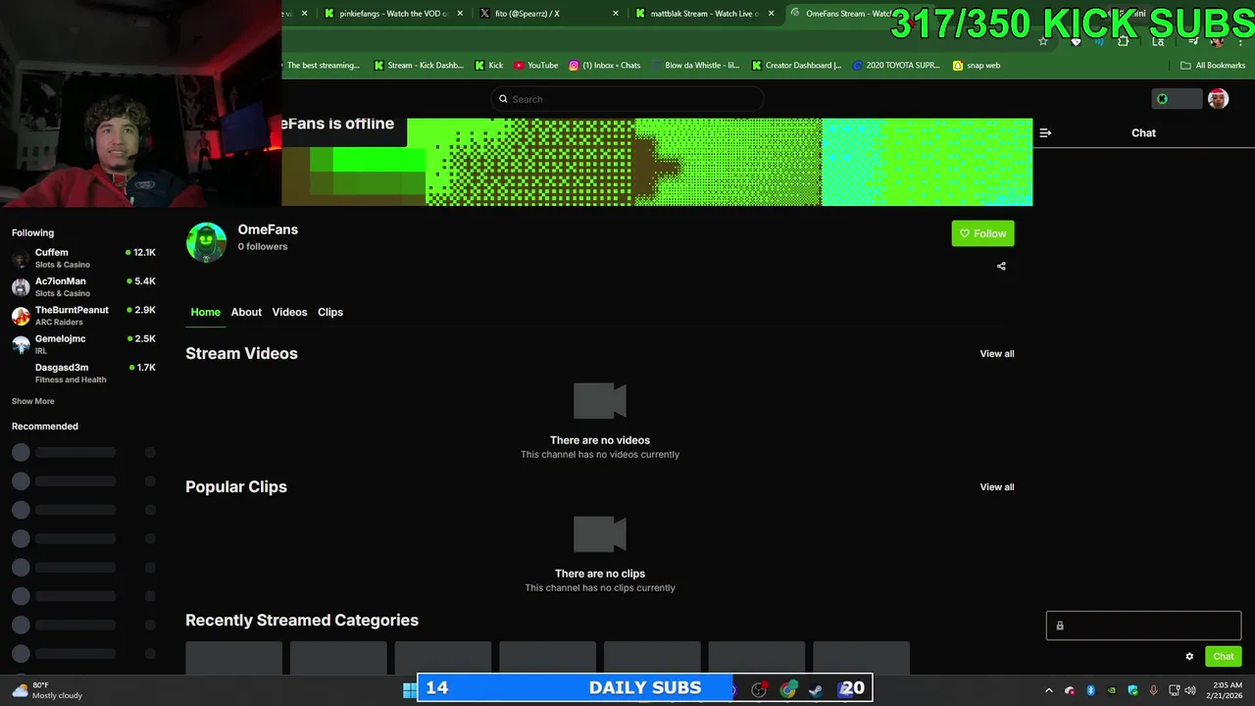Open the Stream - Kick Dashboard bookmark
The height and width of the screenshot is (706, 1255).
pyautogui.click(x=419, y=66)
